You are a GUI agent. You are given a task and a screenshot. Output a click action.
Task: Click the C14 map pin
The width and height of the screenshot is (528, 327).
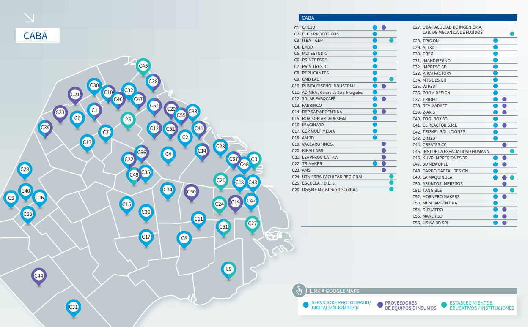pos(202,152)
